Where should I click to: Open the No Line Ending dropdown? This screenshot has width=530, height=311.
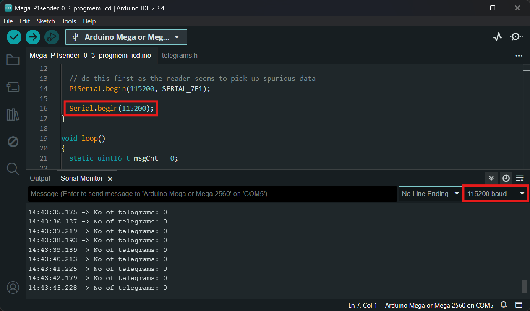point(430,194)
